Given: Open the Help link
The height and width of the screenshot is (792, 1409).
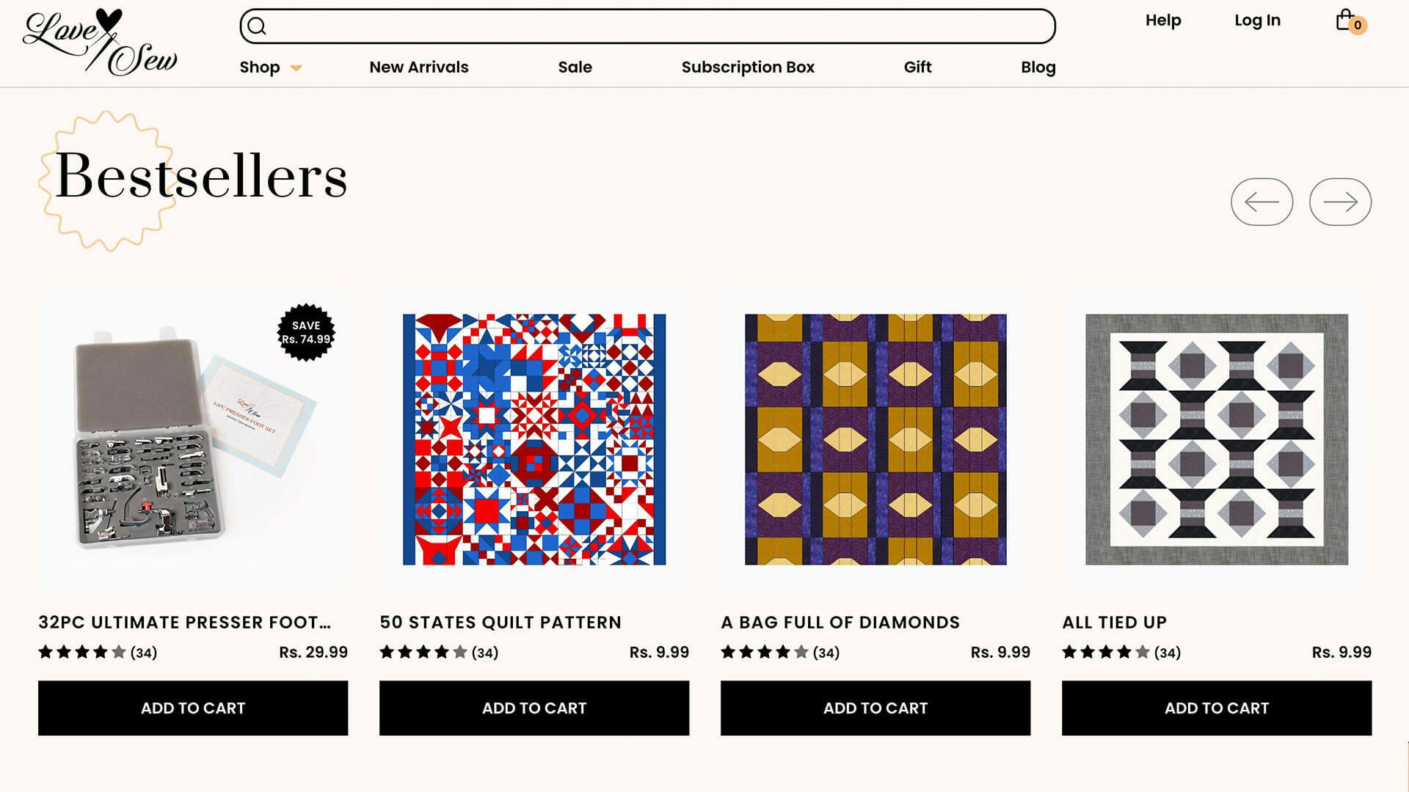Looking at the screenshot, I should (x=1163, y=21).
